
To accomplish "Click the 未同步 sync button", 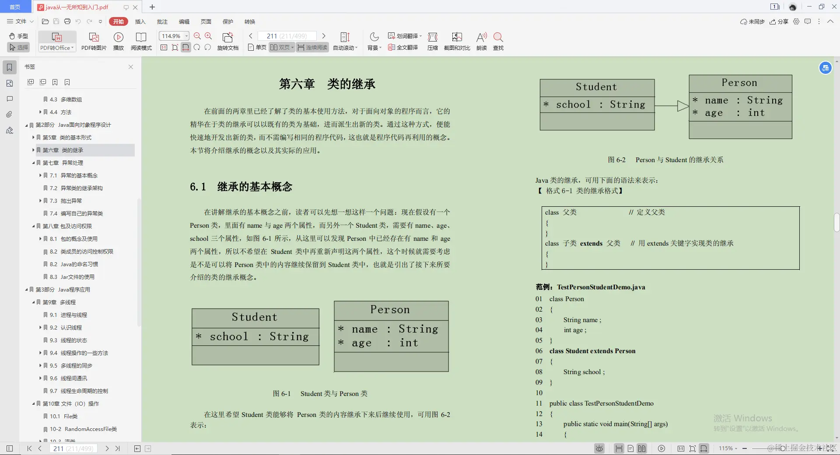I will 752,21.
